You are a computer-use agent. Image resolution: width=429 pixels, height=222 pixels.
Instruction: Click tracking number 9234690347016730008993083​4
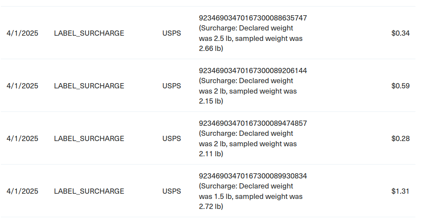pyautogui.click(x=253, y=176)
